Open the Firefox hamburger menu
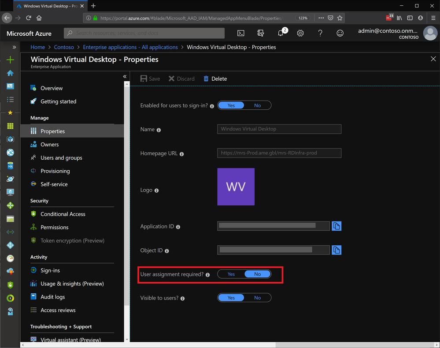 [x=433, y=18]
